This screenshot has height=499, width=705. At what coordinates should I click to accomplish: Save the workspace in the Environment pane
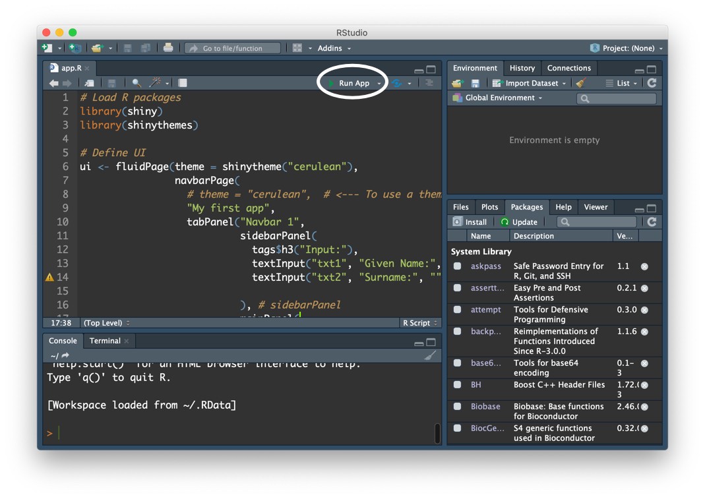coord(475,83)
